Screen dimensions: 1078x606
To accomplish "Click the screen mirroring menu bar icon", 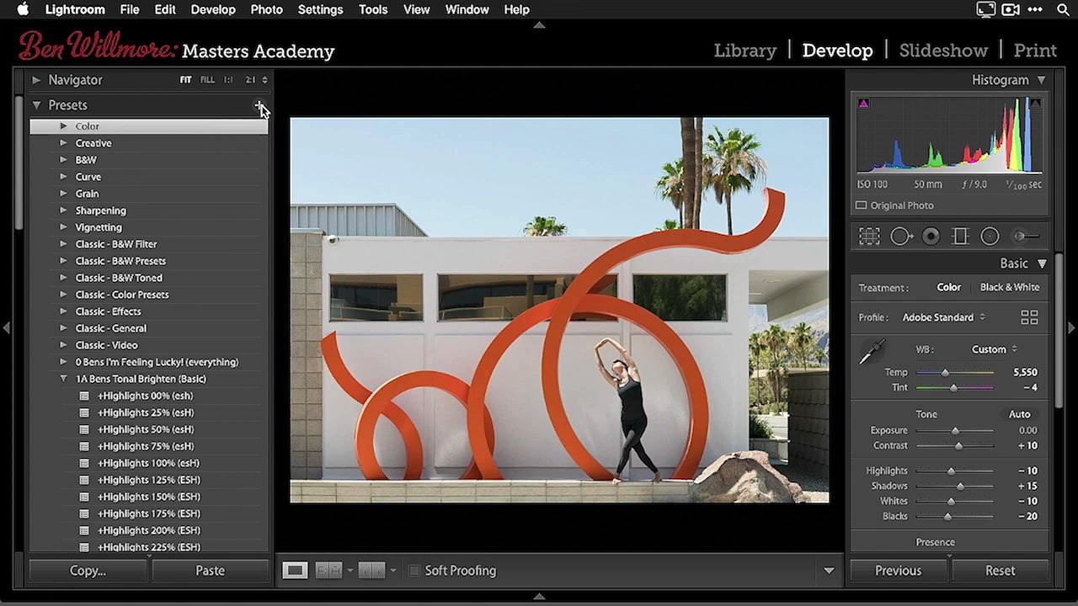I will tap(985, 9).
